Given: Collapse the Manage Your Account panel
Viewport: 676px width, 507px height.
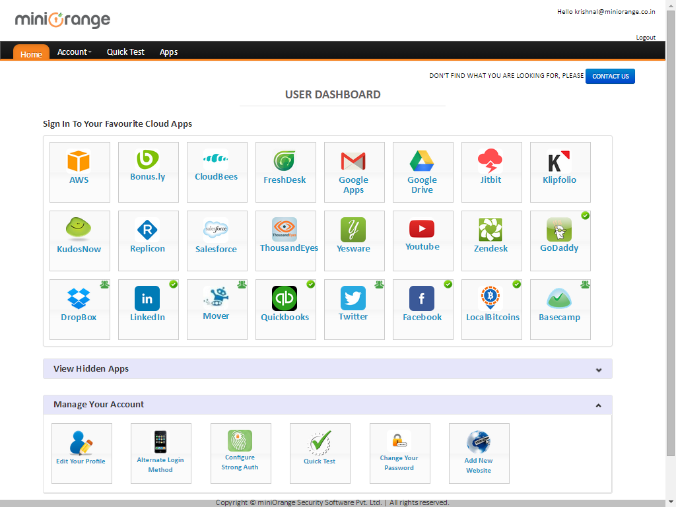Looking at the screenshot, I should coord(598,405).
